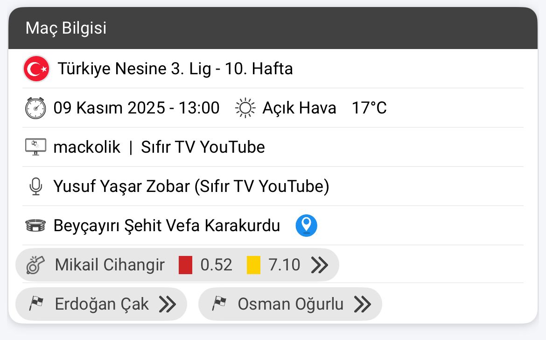Click the stadium icon

[35, 226]
